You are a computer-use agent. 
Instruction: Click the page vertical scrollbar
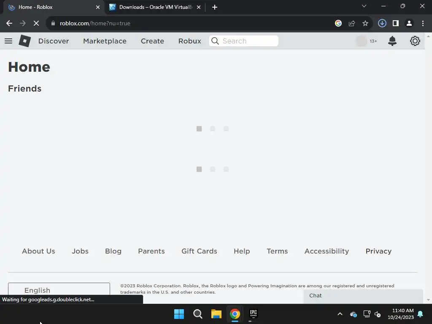(428, 168)
